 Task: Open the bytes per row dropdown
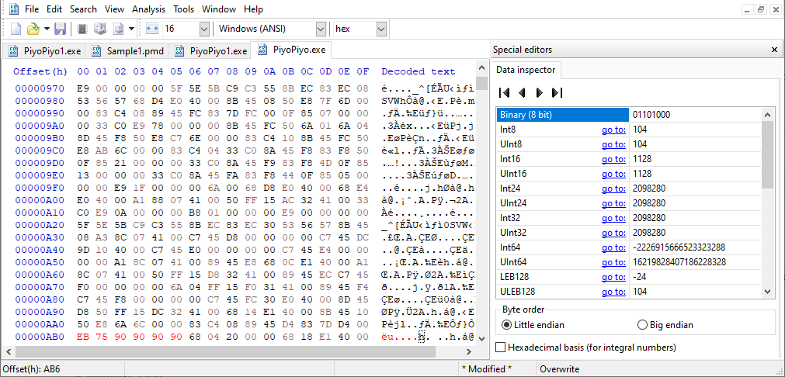tap(204, 29)
